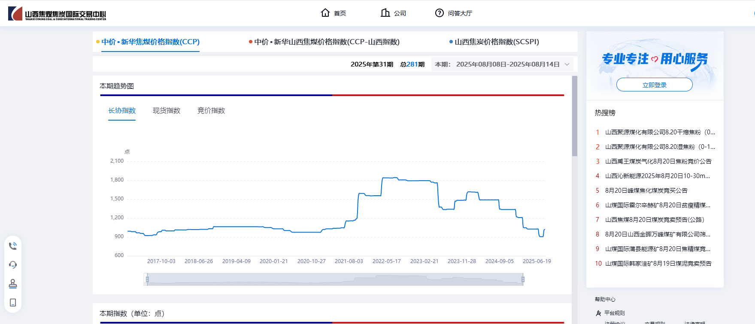This screenshot has width=755, height=324.
Task: Click the home icon beside 首页
Action: 325,13
